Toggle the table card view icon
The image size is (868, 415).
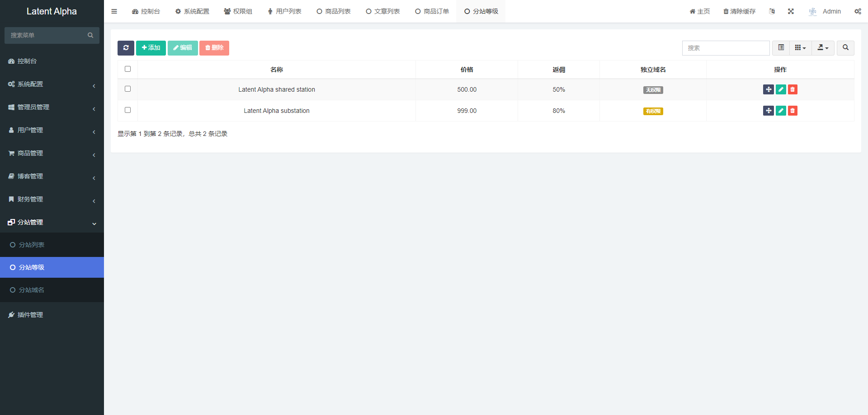pos(781,48)
